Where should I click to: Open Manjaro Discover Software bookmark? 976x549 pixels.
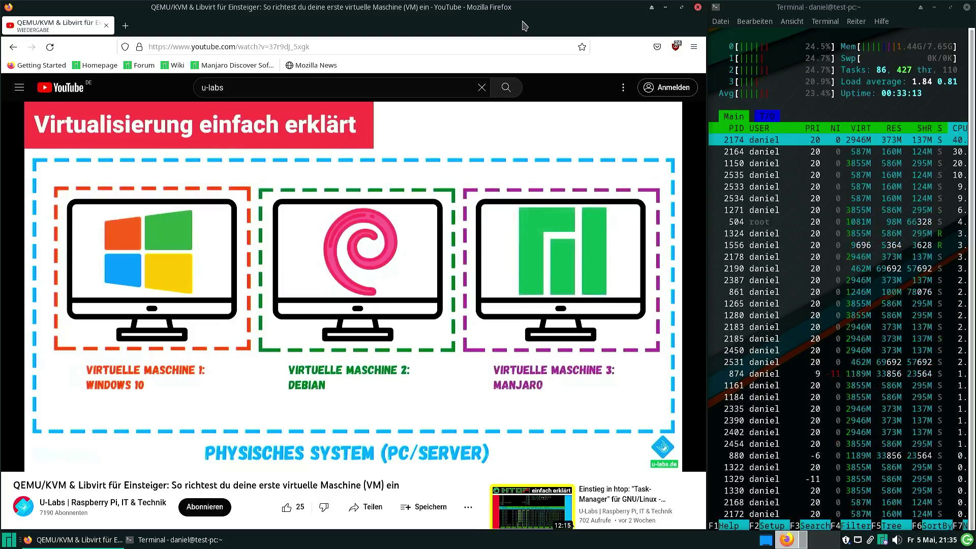[x=232, y=65]
